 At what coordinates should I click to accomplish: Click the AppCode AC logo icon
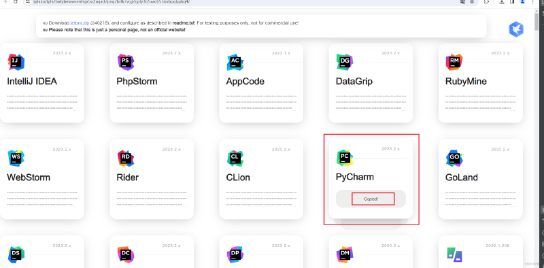pos(235,63)
